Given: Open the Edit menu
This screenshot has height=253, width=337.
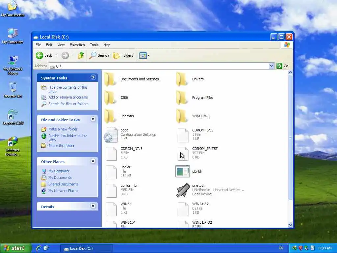Looking at the screenshot, I should pos(49,45).
